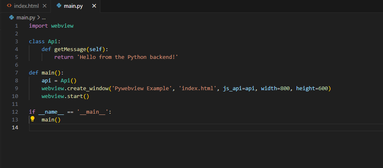
Task: Click the main() call on line 13
Action: (x=51, y=120)
